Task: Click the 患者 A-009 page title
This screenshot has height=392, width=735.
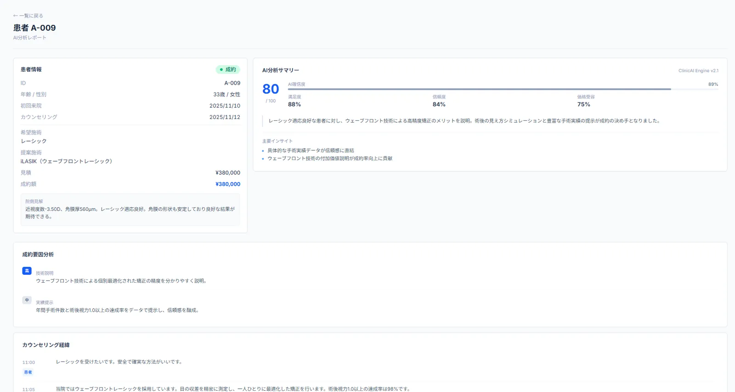Action: pos(34,28)
